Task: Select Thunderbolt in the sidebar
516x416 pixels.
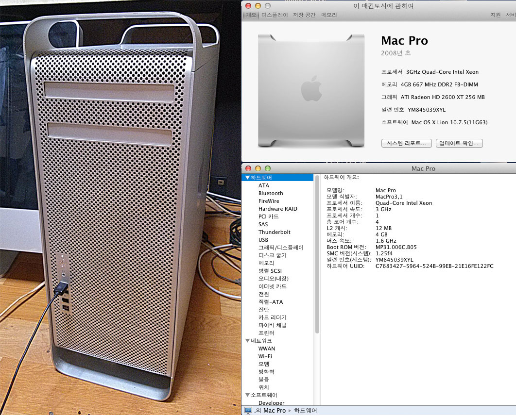Action: tap(274, 232)
